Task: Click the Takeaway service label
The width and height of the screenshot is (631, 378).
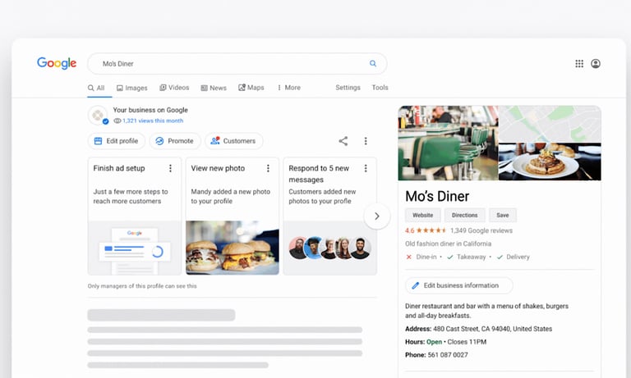Action: pos(472,257)
